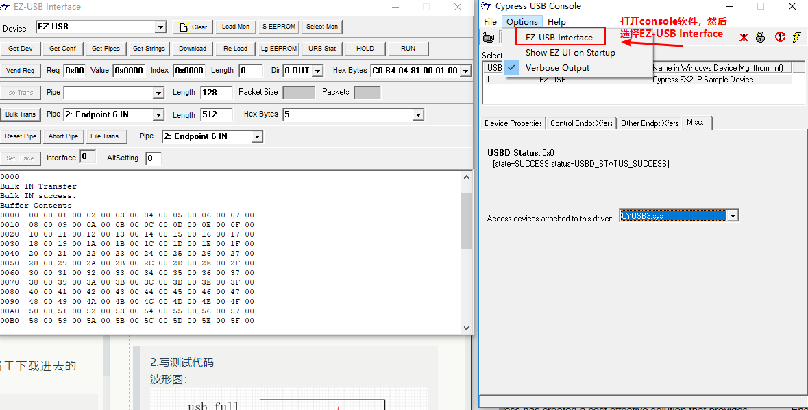
Task: Open Bulk Trans Pipe Endpoint 6 IN dropdown
Action: (x=158, y=114)
